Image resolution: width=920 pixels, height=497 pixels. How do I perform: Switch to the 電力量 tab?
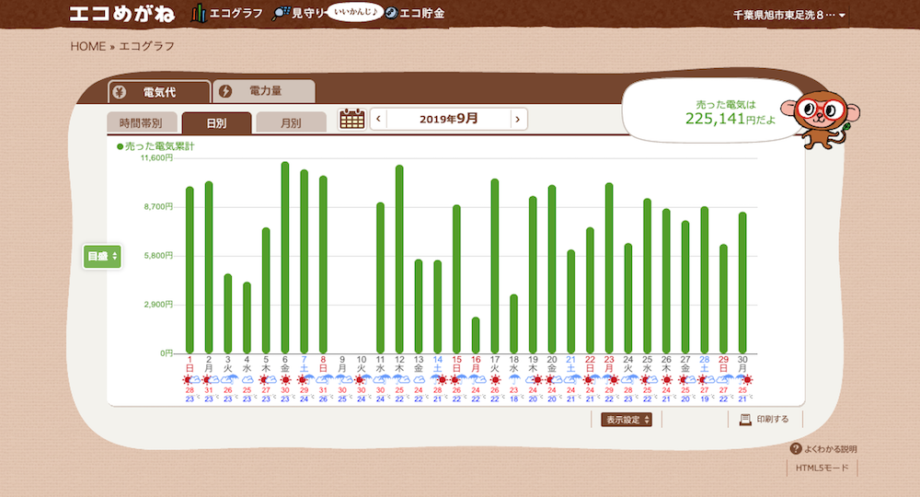point(264,91)
